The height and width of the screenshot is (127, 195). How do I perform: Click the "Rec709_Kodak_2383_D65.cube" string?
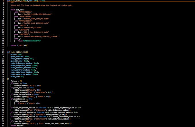coord(36,19)
